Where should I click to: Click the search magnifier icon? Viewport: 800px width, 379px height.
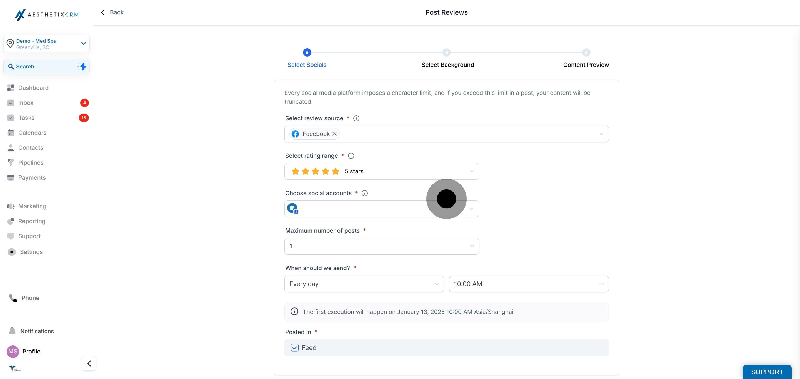[11, 66]
